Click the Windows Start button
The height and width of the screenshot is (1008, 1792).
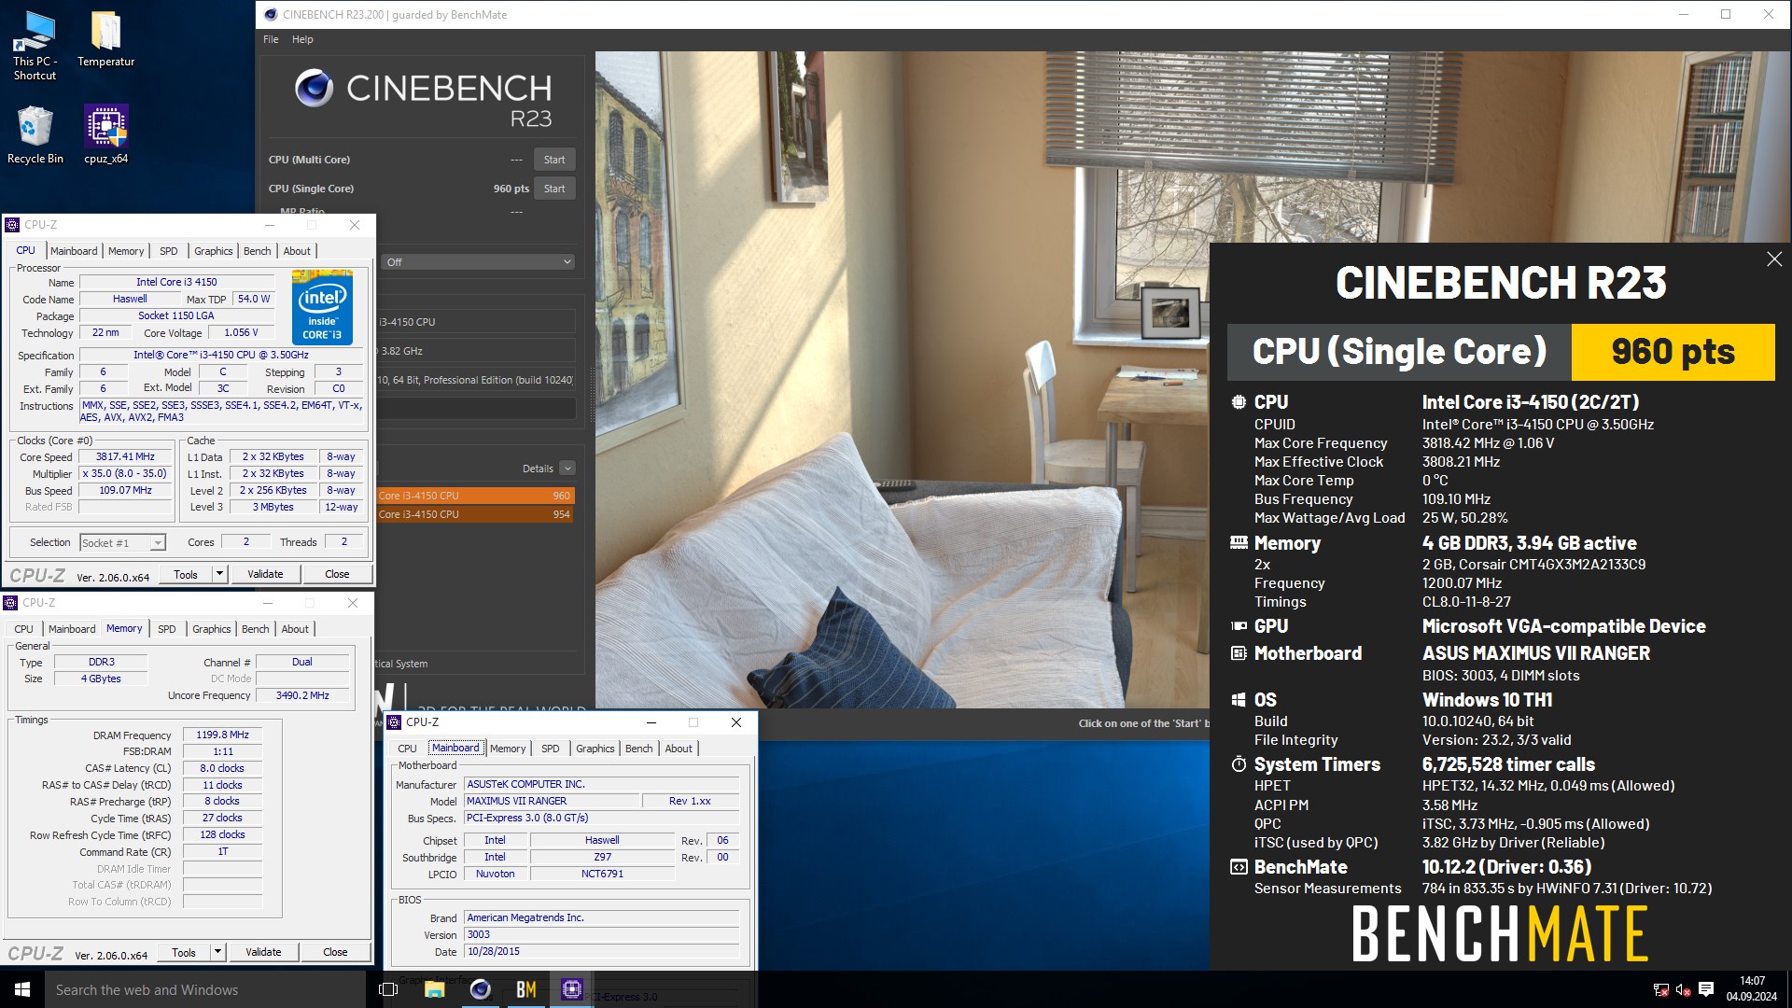tap(22, 989)
